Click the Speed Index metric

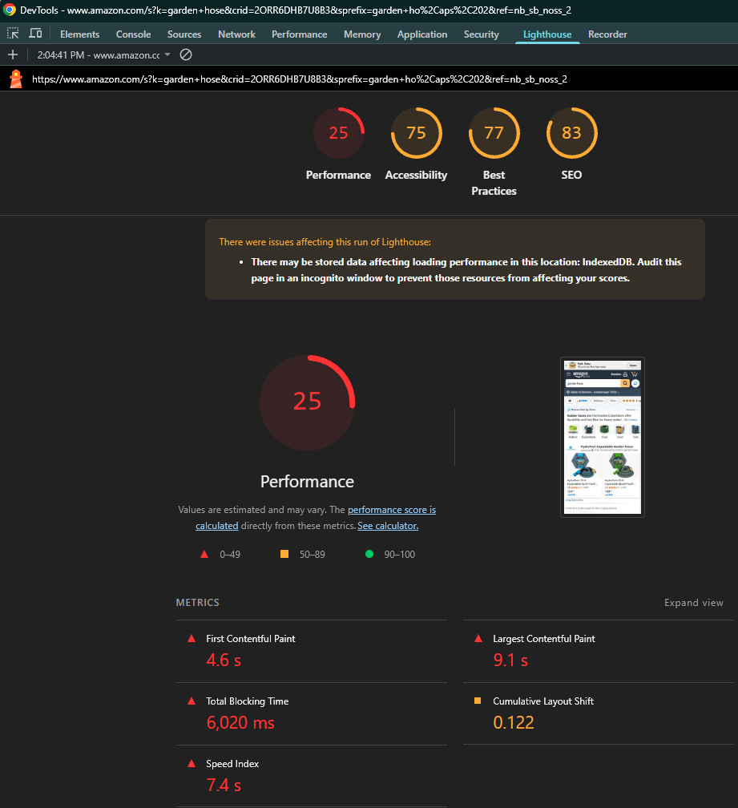point(311,776)
